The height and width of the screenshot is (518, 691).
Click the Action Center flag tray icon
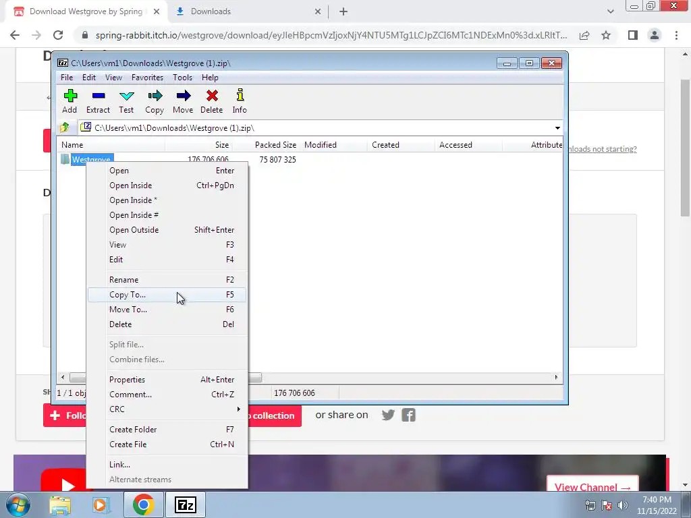(x=607, y=505)
